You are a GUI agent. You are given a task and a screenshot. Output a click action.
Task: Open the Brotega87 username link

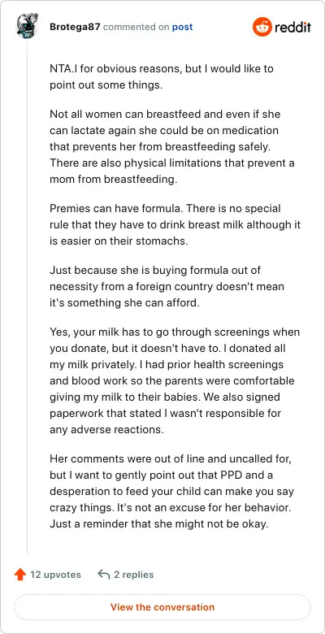click(76, 27)
